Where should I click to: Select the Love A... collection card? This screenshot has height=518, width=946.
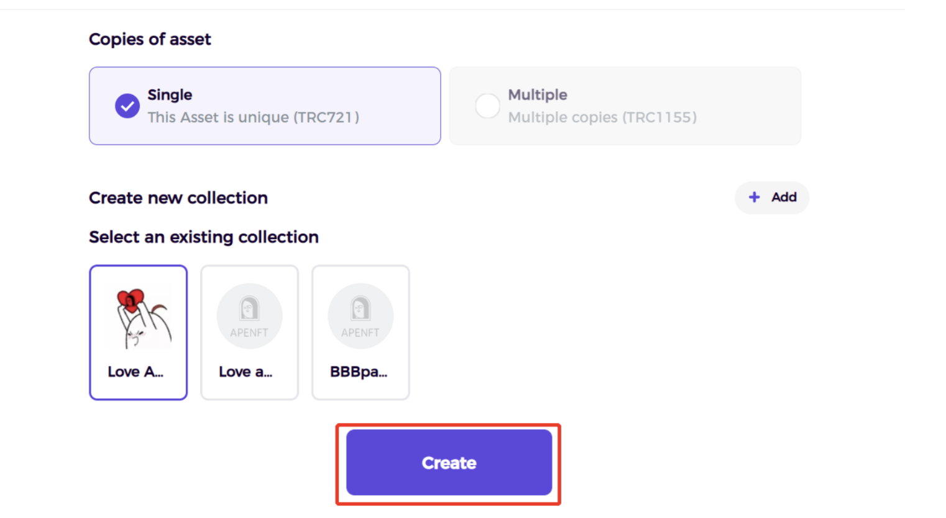point(138,332)
